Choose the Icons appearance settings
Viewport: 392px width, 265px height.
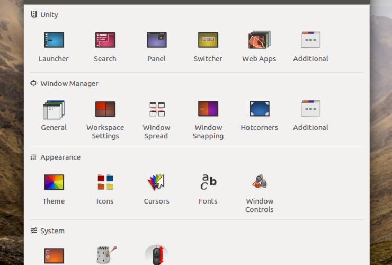click(105, 183)
